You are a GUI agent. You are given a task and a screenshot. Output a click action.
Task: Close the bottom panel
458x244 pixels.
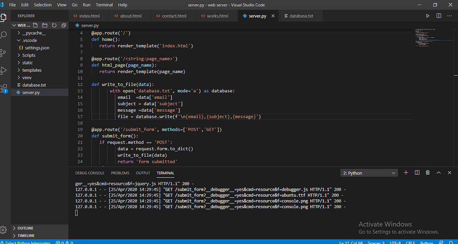pyautogui.click(x=450, y=173)
